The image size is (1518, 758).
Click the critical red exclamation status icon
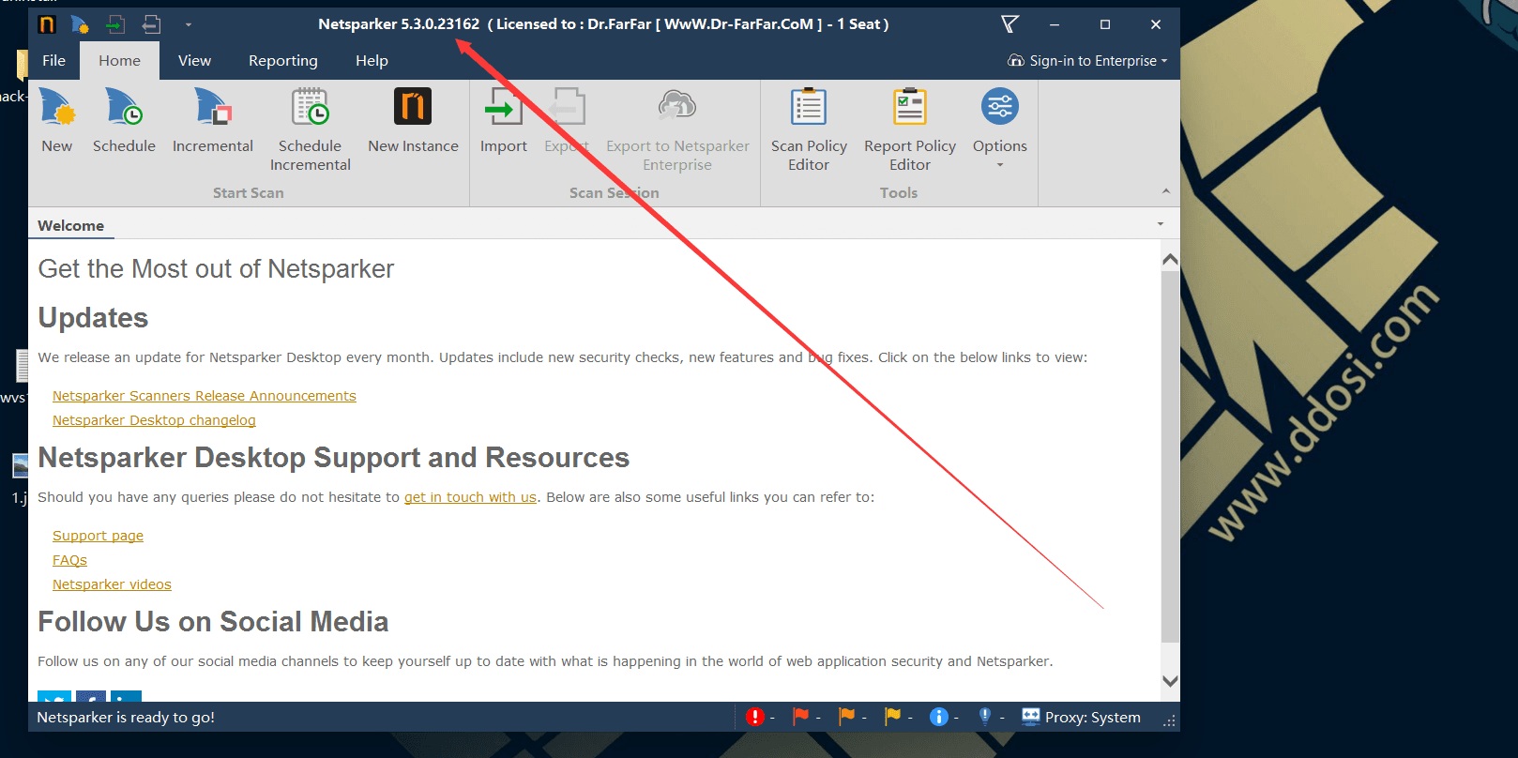point(755,717)
